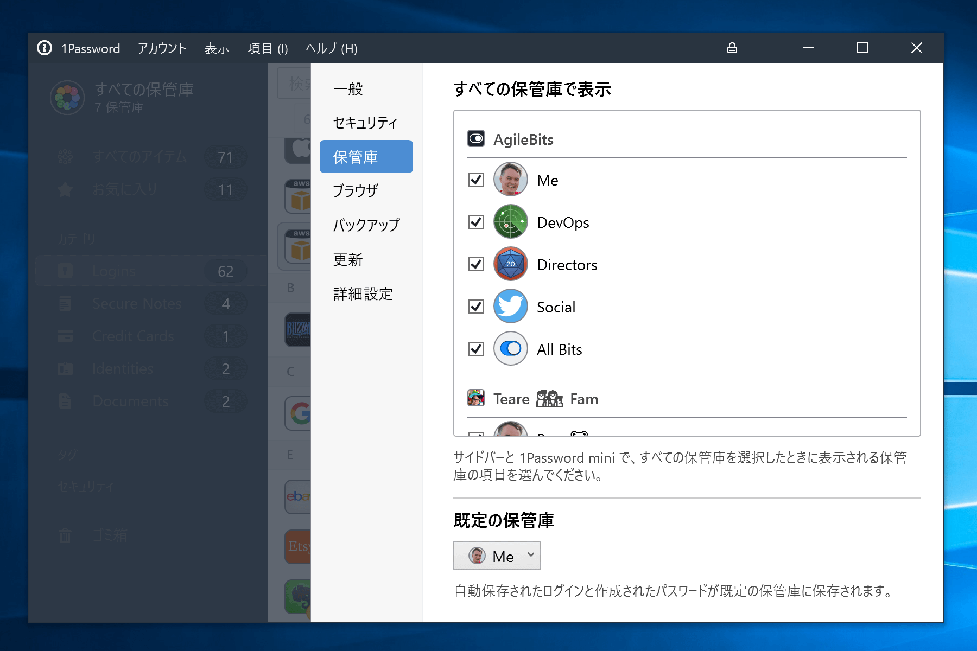Click the ゴミ箱 trash icon in sidebar

pos(65,535)
